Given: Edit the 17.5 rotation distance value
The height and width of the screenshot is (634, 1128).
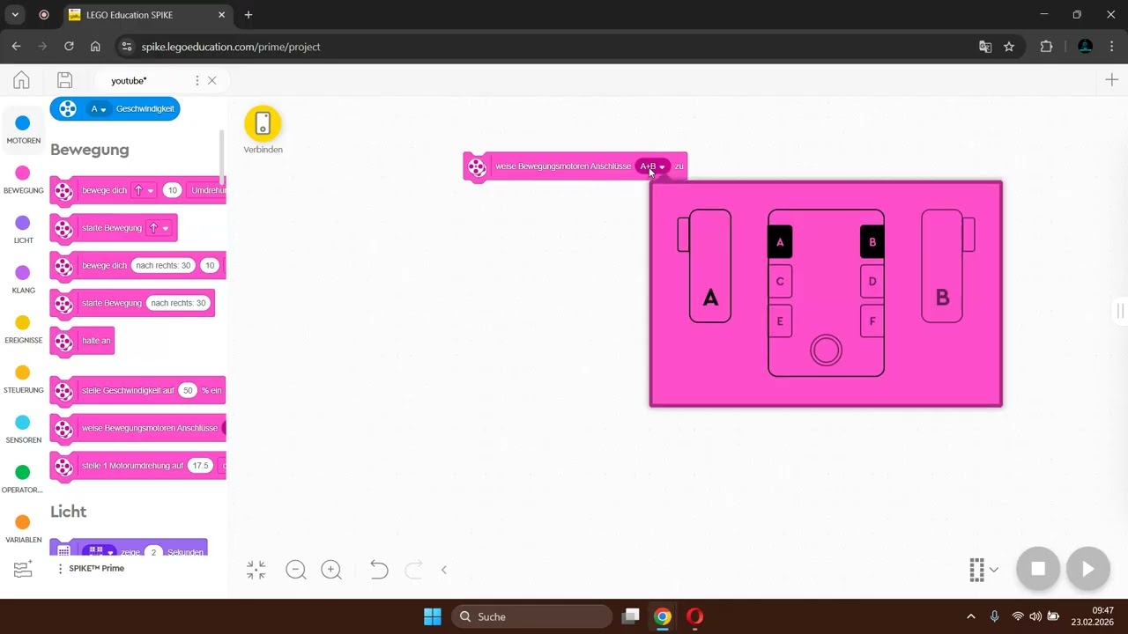Looking at the screenshot, I should 201,466.
